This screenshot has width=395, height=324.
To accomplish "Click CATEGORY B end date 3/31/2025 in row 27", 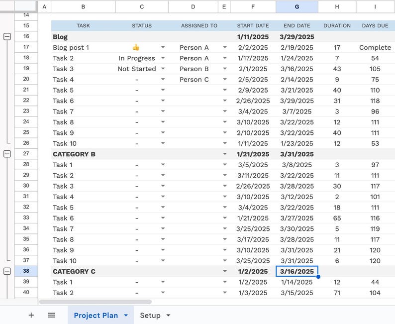I will point(297,154).
